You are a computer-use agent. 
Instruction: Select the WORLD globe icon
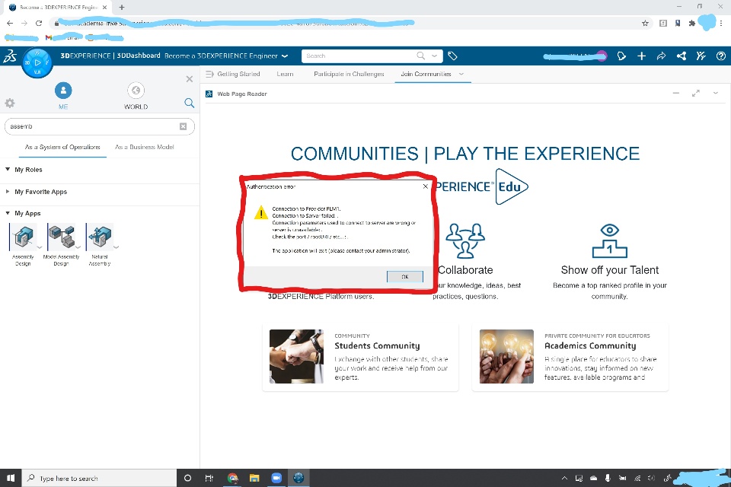136,91
